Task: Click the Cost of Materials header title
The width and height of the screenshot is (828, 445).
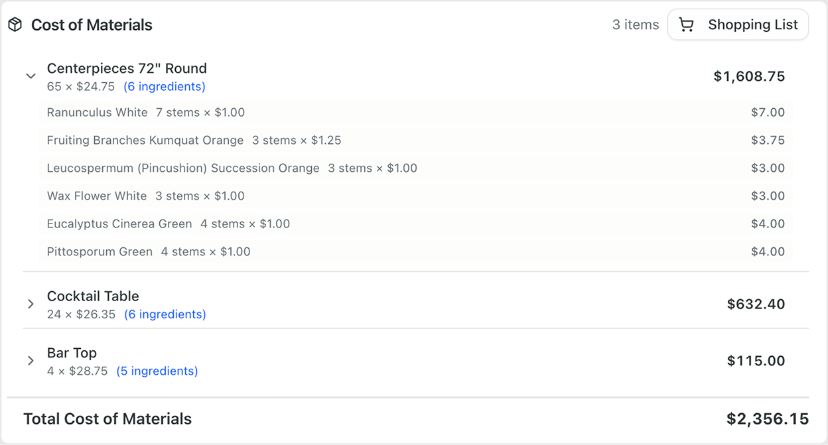Action: click(92, 24)
